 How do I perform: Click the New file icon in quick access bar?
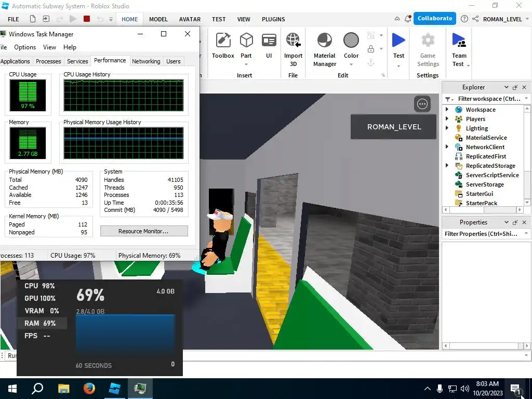(33, 19)
